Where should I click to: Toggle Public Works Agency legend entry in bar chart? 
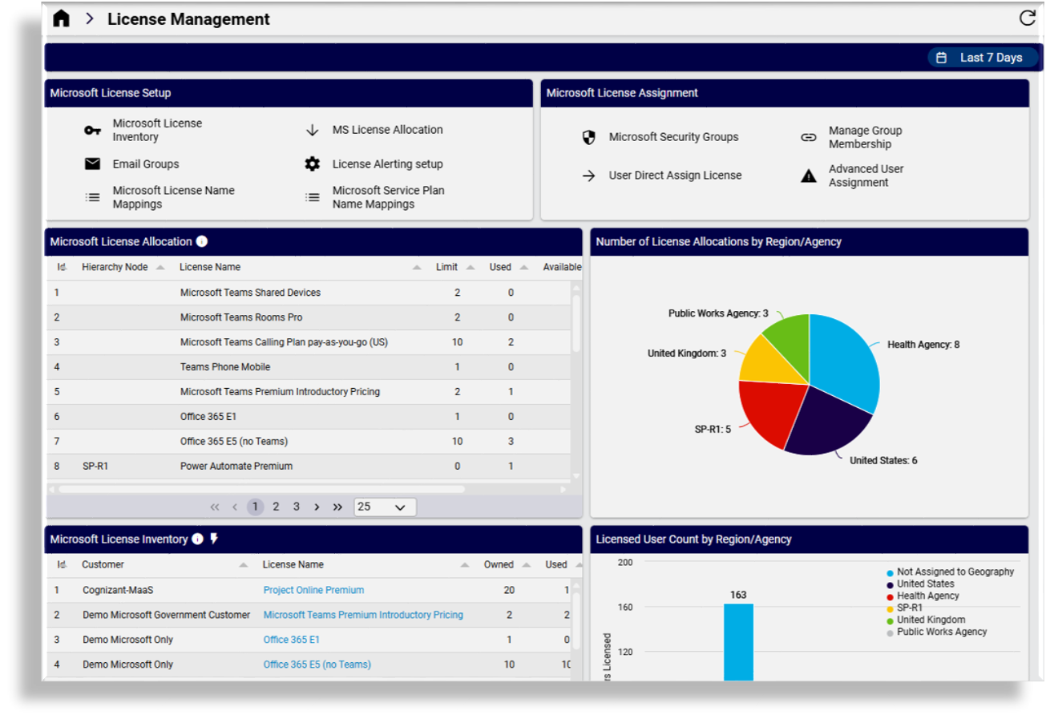tap(936, 632)
